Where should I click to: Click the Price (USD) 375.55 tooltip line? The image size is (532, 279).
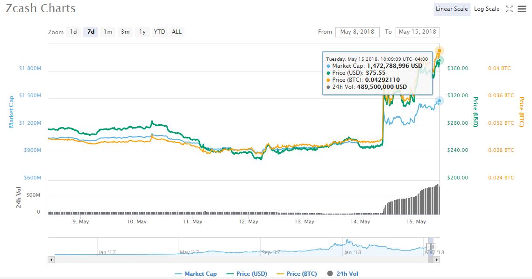point(356,73)
